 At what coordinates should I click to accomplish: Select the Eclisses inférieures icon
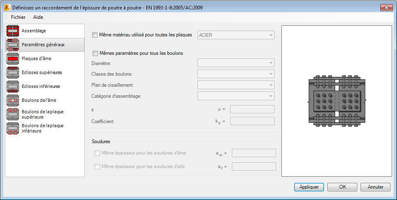click(13, 86)
